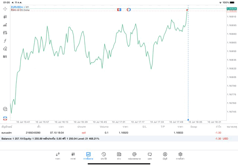Screen dimensions: 238x166
Task: Open the แชท chat tab
Action: click(x=149, y=156)
